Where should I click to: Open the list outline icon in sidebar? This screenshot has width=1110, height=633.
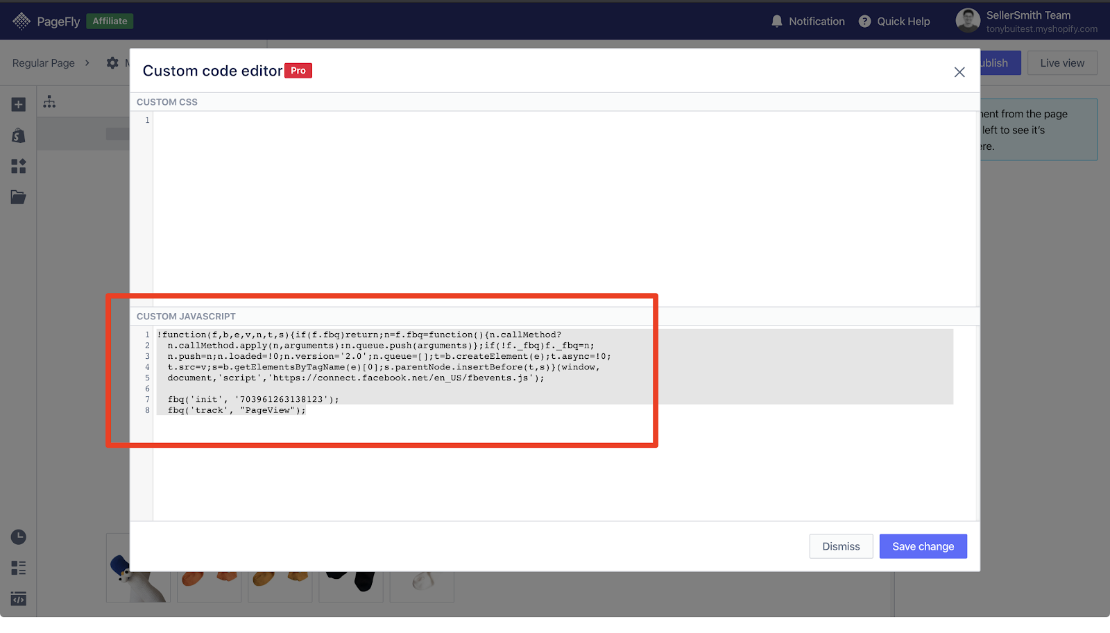[x=19, y=568]
